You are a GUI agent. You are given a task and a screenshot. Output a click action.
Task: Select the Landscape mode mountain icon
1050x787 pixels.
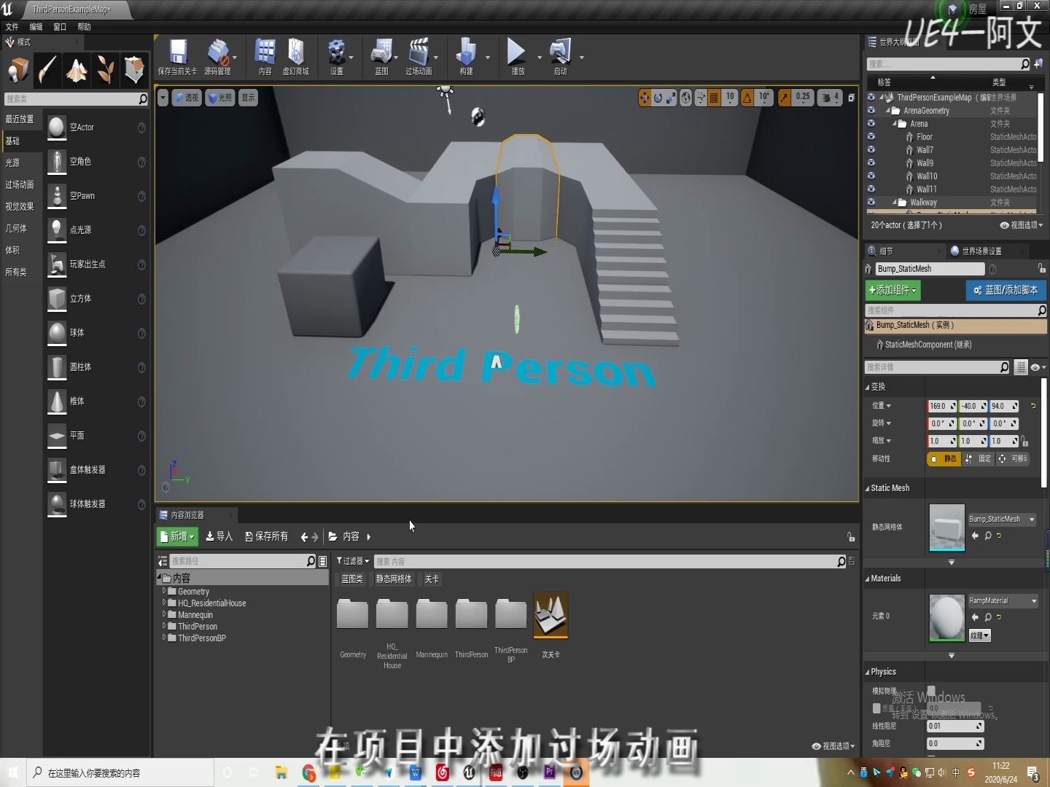point(77,70)
